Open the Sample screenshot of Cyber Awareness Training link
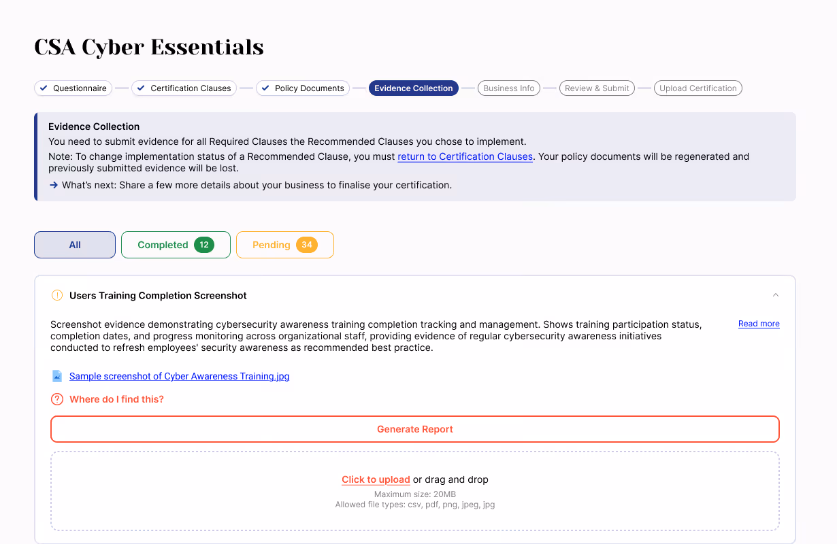This screenshot has width=837, height=544. click(179, 376)
